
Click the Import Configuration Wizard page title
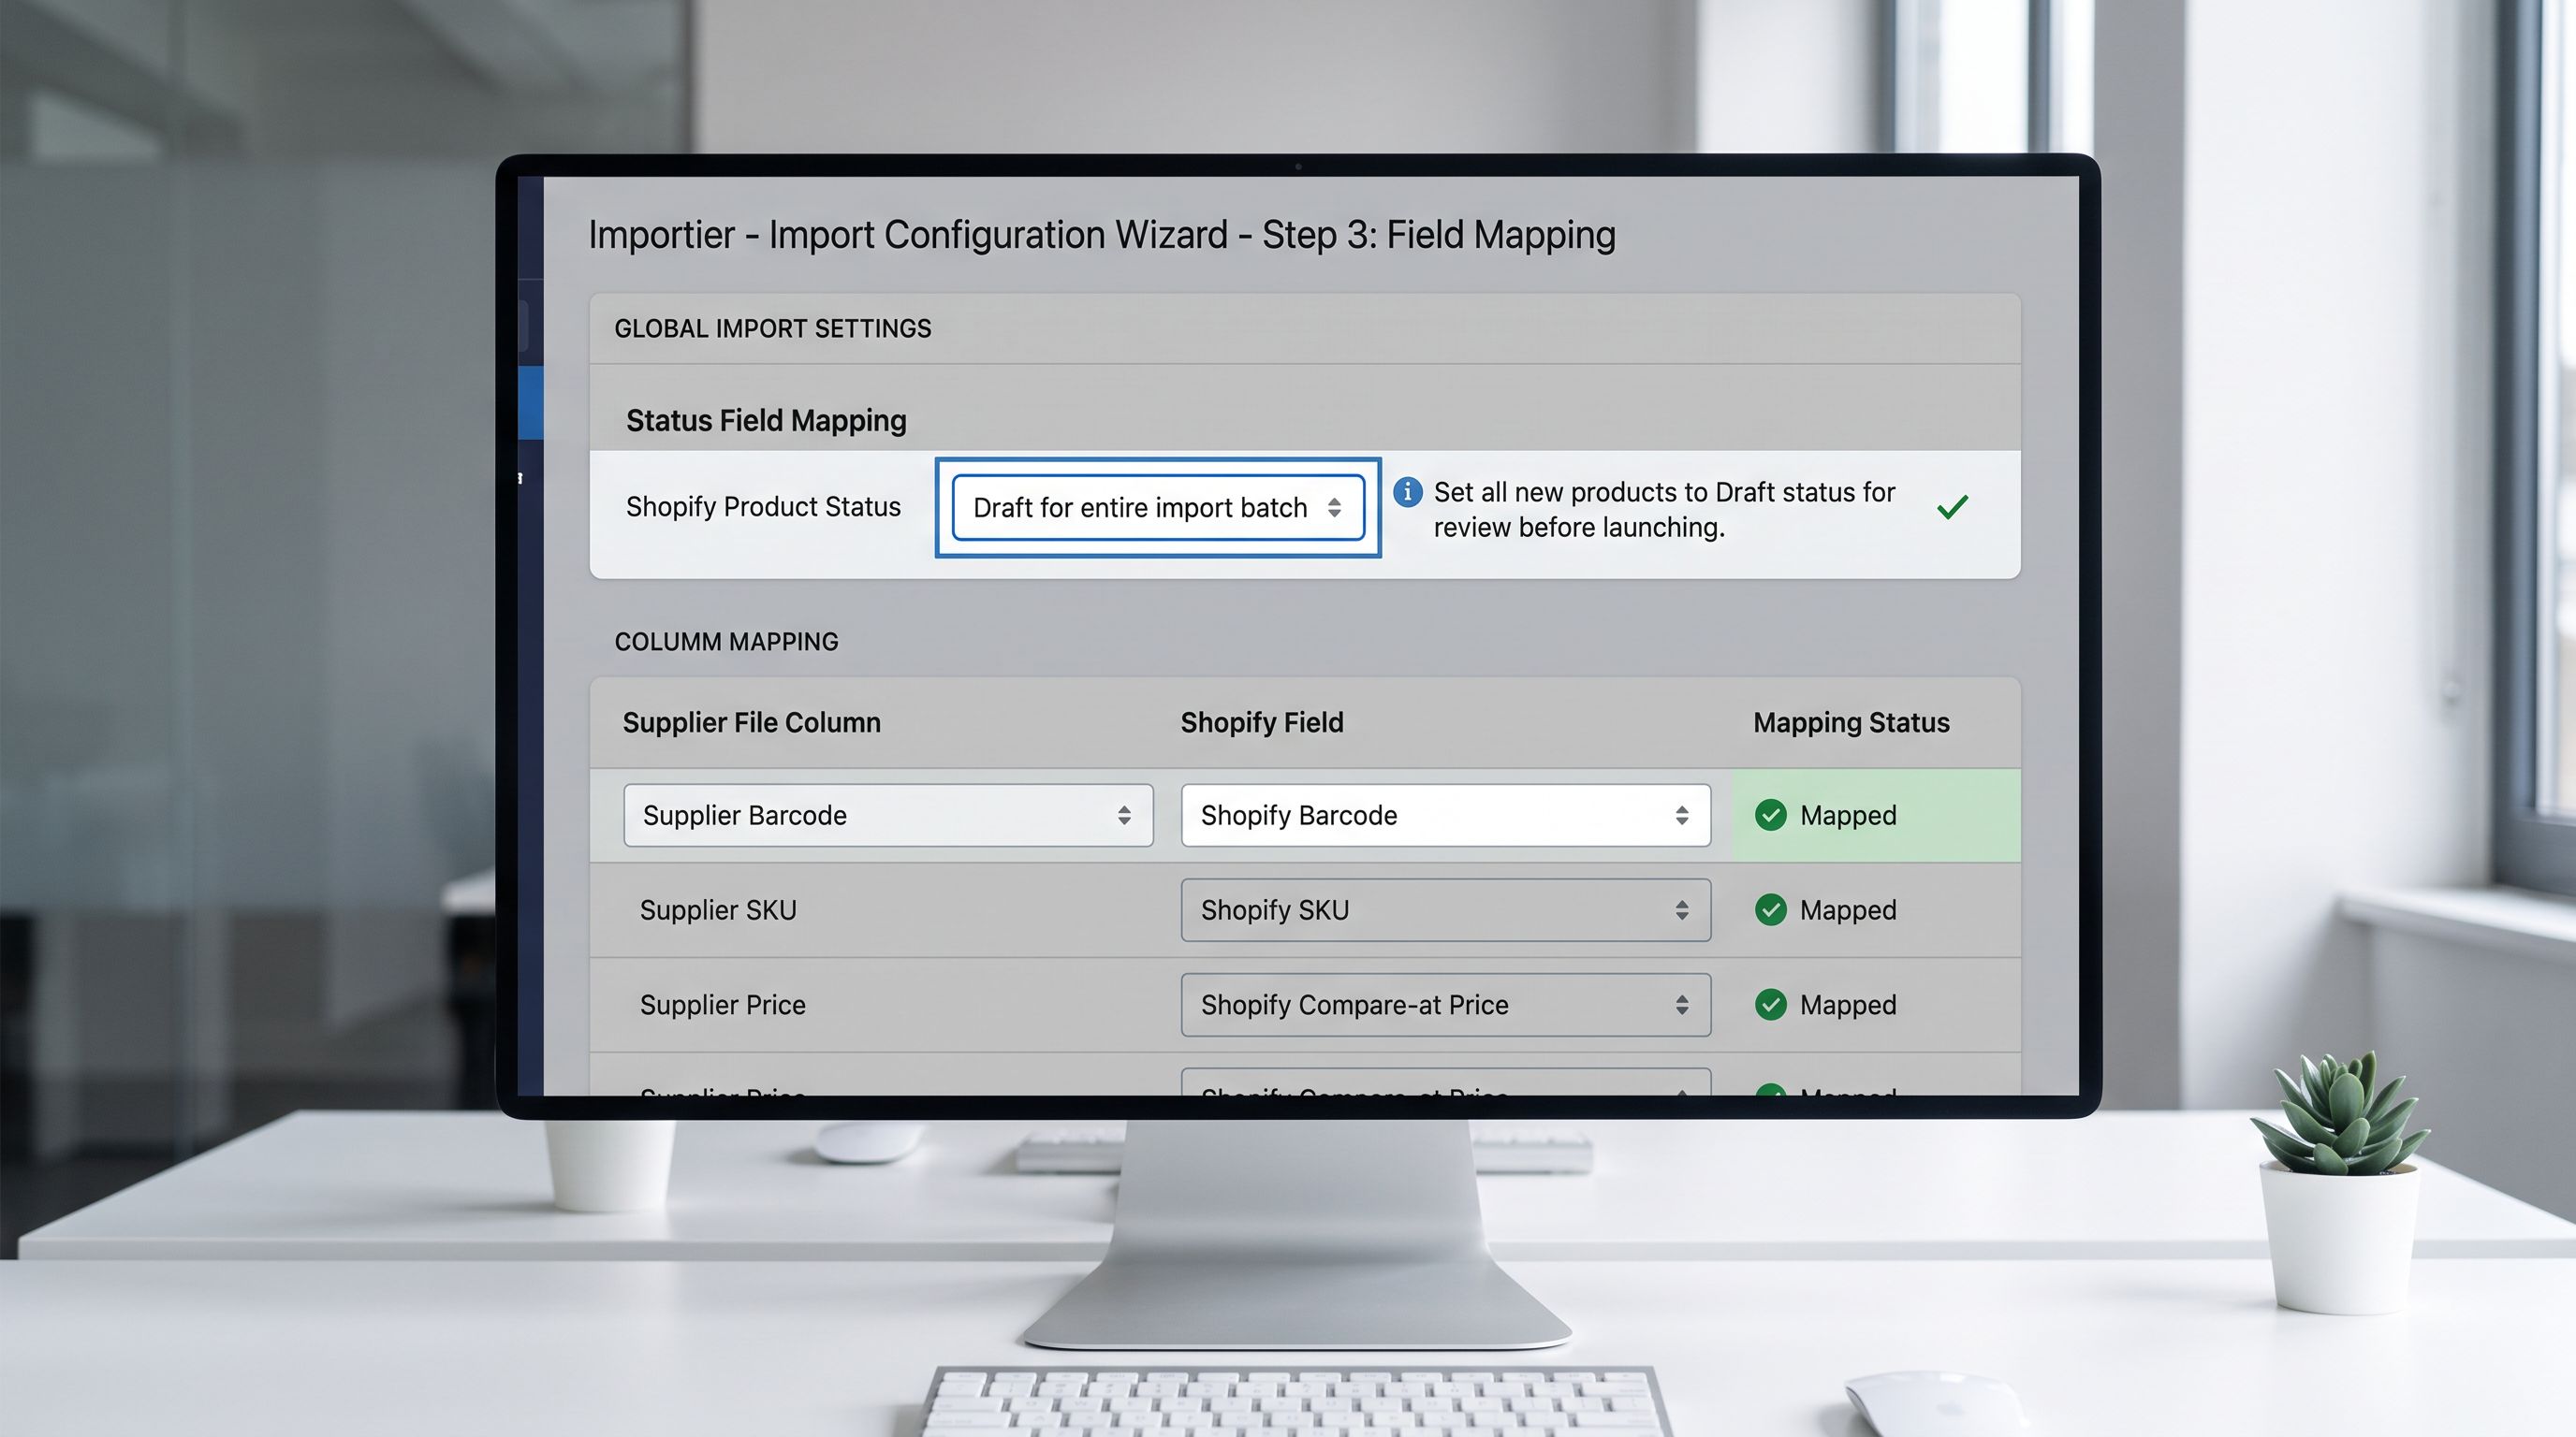(x=1101, y=235)
